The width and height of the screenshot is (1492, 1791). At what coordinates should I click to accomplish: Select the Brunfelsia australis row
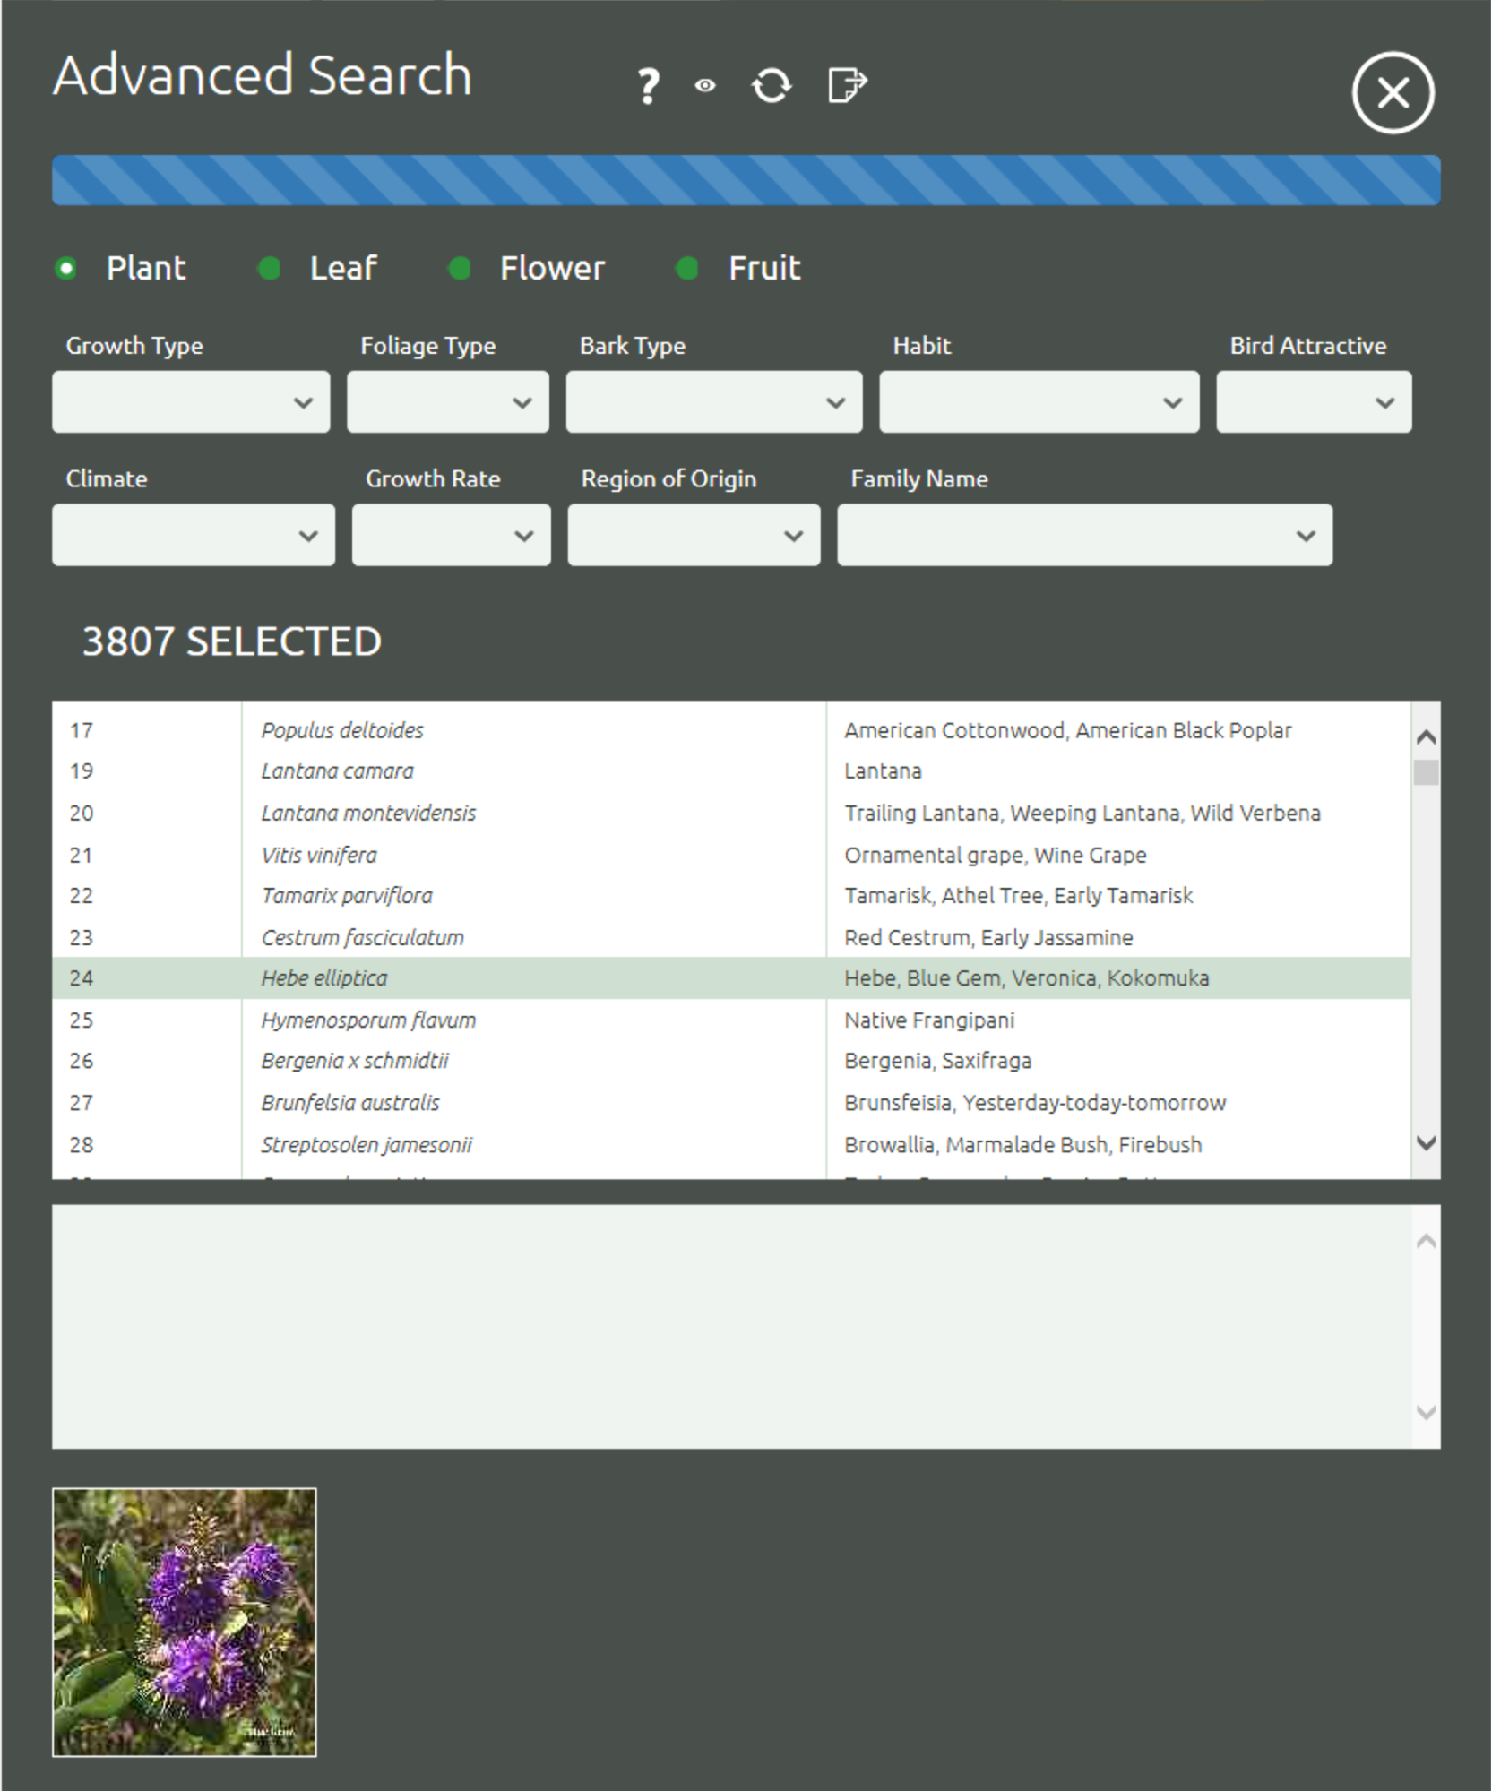[x=731, y=1103]
